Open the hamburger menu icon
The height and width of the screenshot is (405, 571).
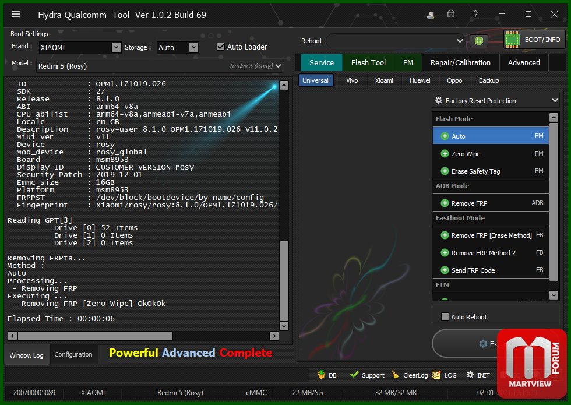coord(16,14)
